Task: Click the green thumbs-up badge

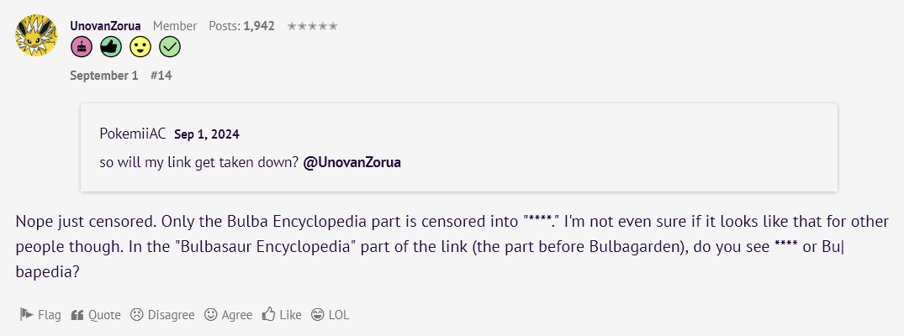Action: coord(111,47)
